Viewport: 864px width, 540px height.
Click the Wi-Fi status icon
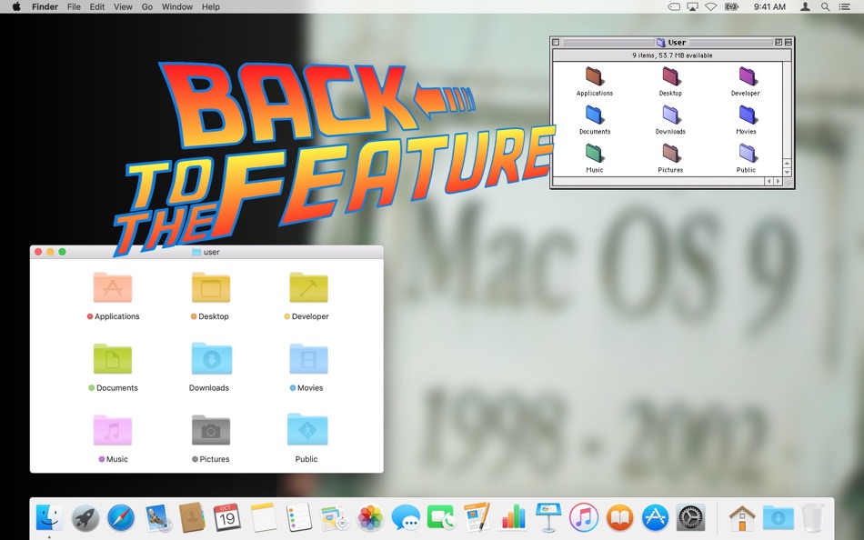pos(711,6)
